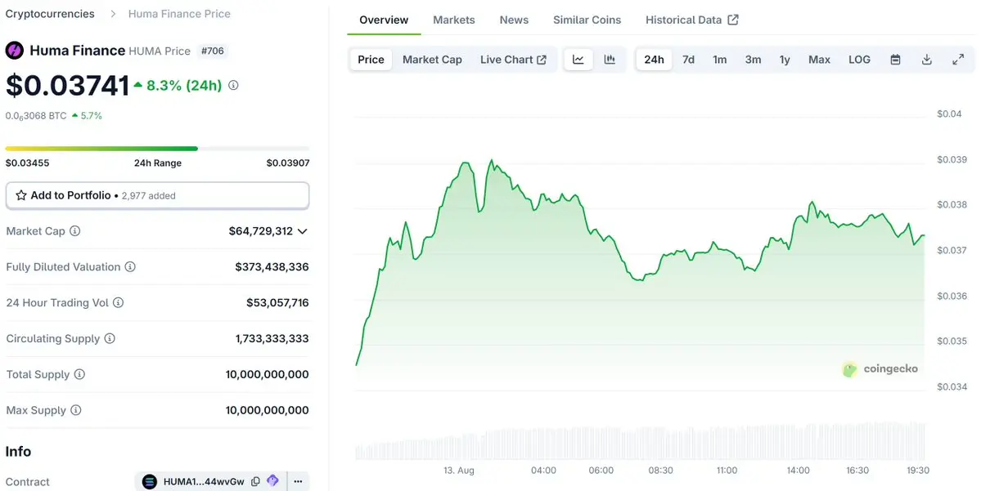Select the Price chart mode

tap(371, 60)
